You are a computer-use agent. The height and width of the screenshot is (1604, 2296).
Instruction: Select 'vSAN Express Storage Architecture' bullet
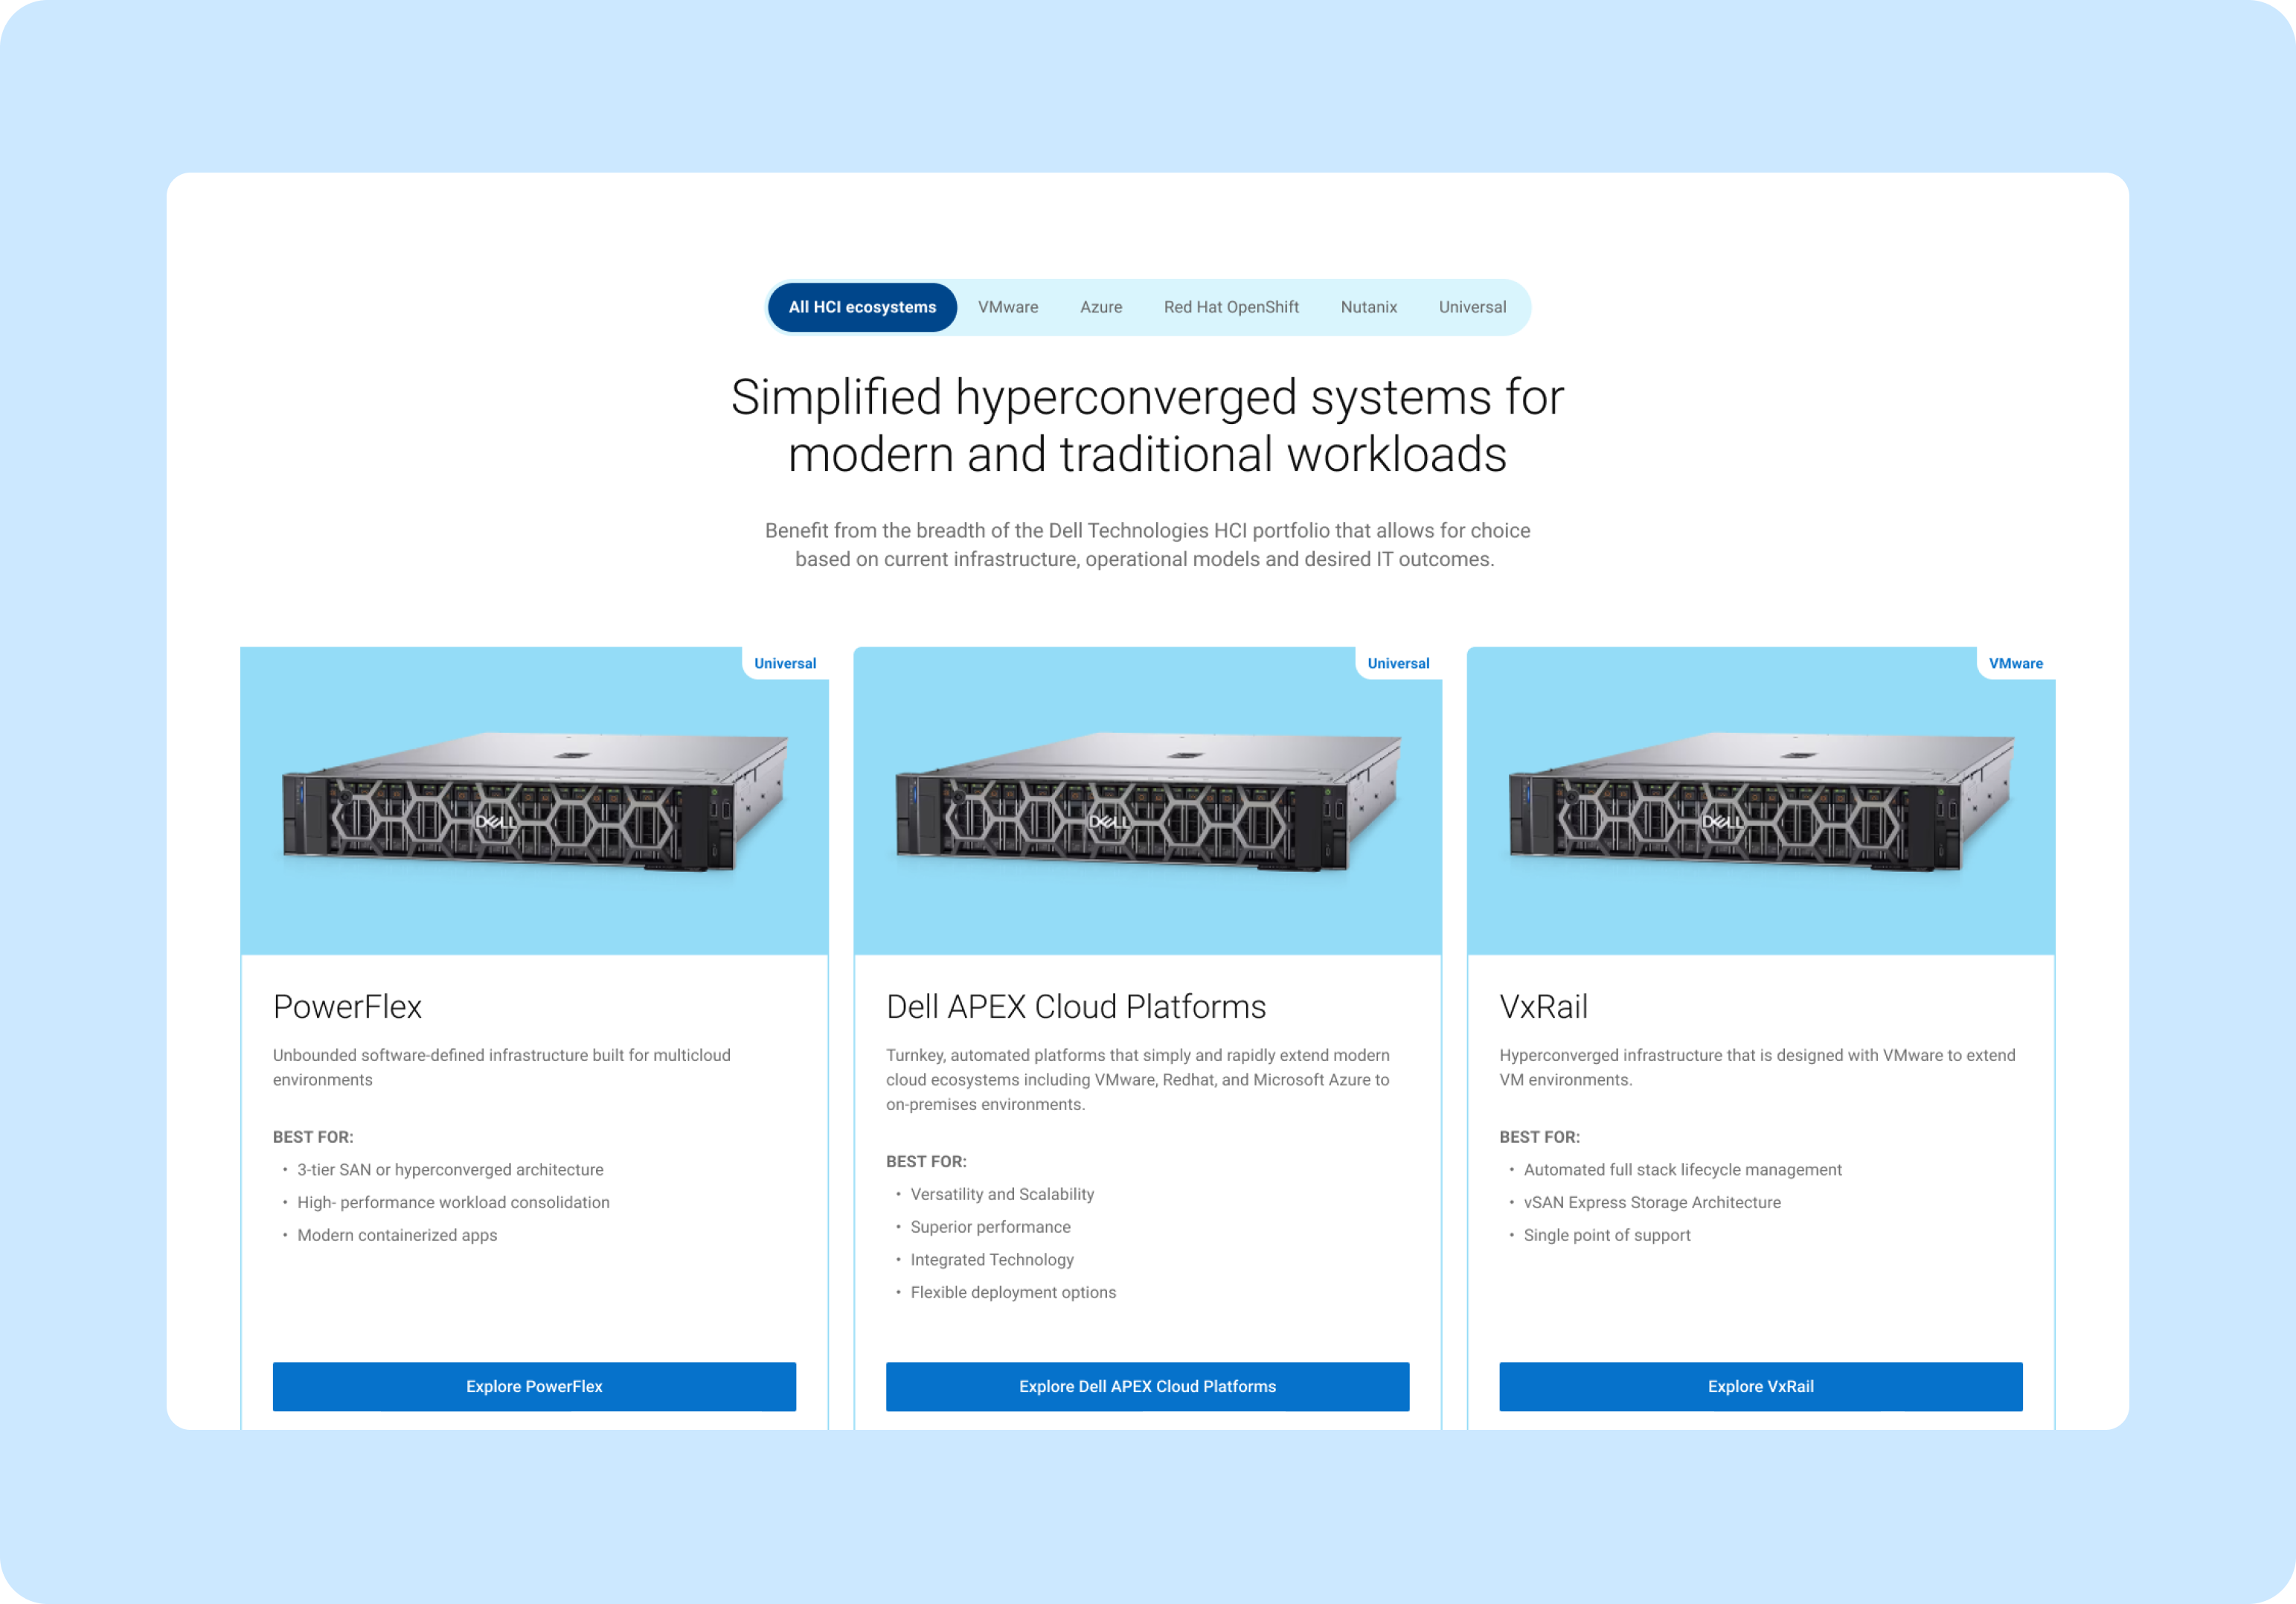click(x=1652, y=1202)
